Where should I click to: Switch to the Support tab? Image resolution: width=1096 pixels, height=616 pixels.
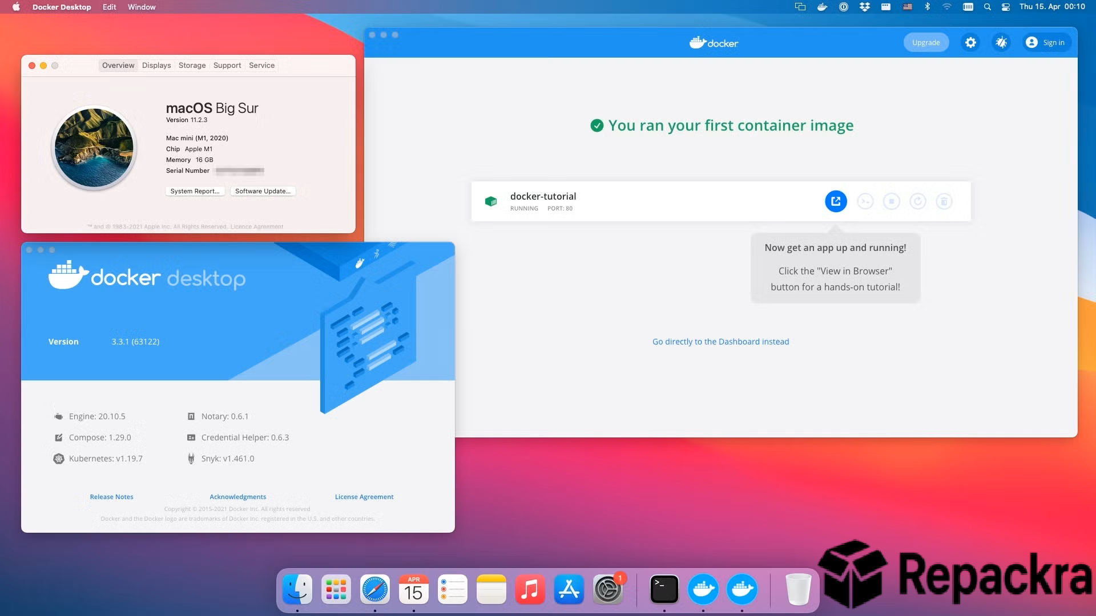point(227,65)
